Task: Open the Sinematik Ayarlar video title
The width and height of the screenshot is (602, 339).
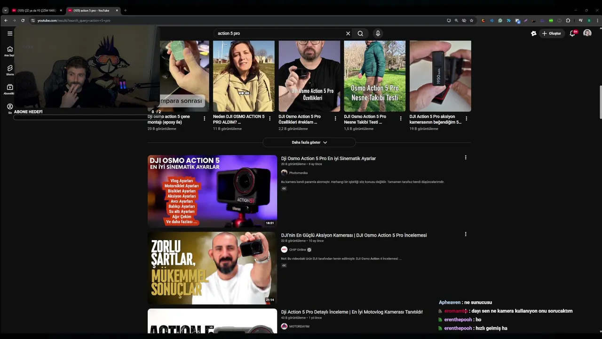Action: 328,159
